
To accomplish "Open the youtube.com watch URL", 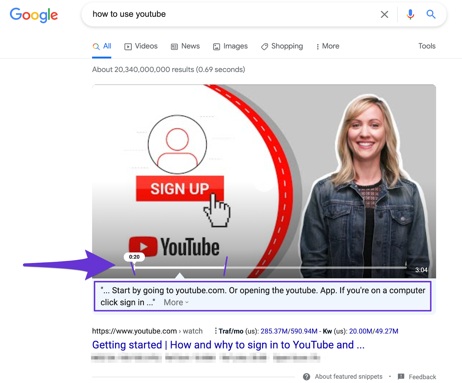I will click(x=147, y=331).
